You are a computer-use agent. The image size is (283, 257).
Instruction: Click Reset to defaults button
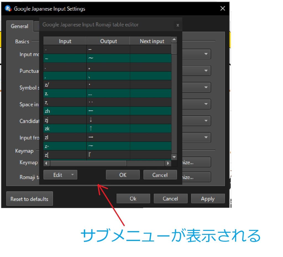29,199
